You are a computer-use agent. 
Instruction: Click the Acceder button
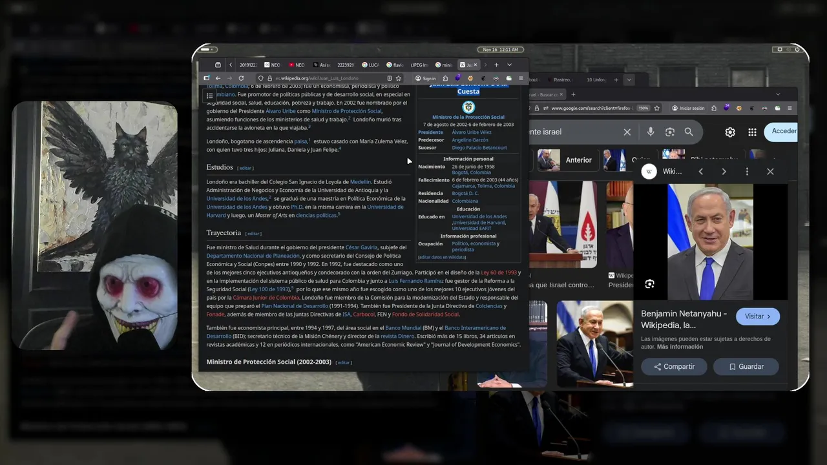click(782, 131)
